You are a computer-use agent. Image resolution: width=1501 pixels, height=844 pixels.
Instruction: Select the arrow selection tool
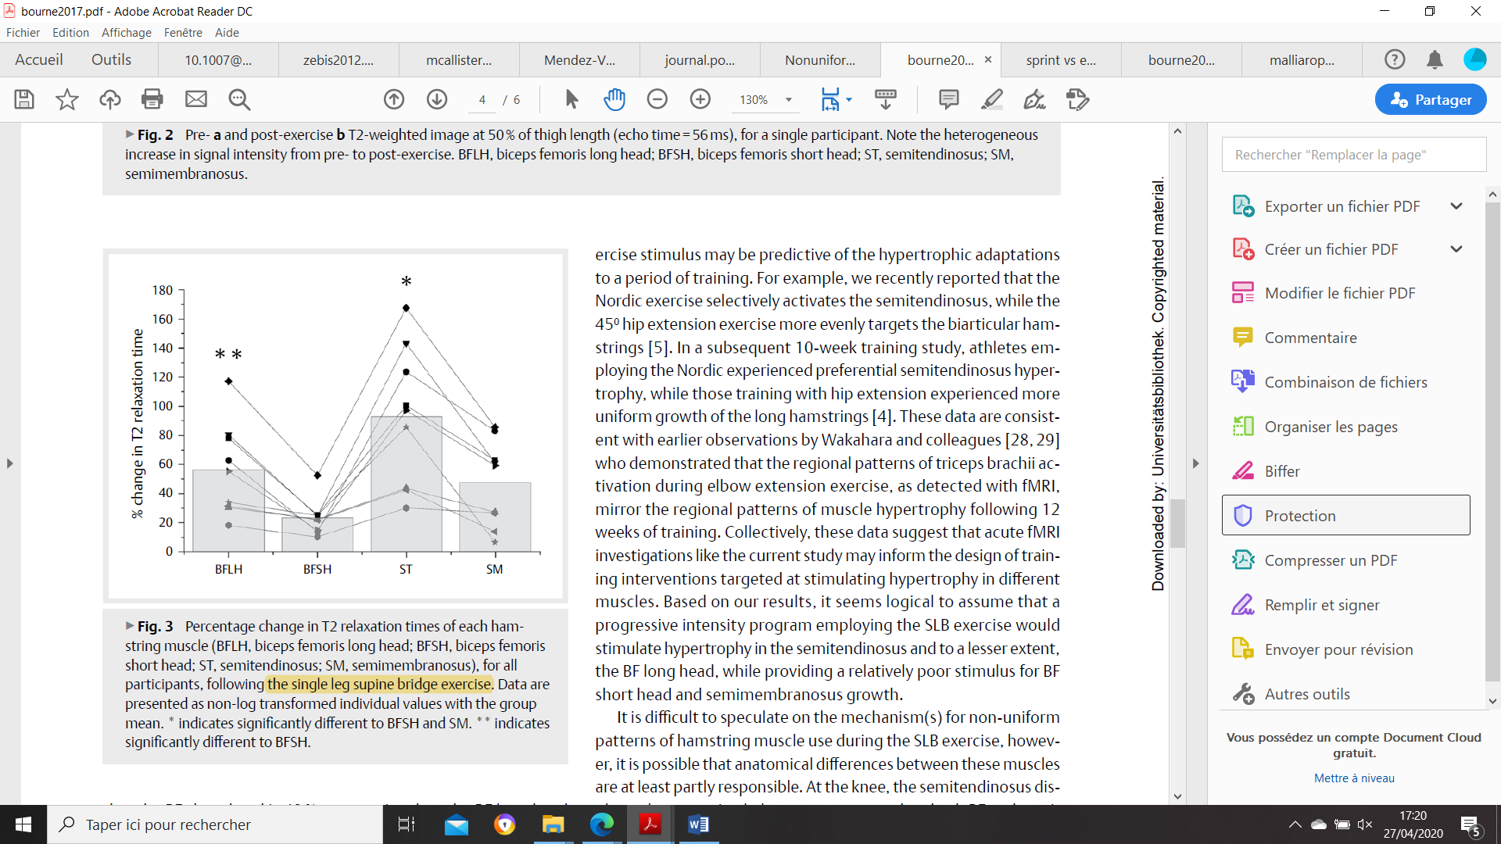pos(571,99)
